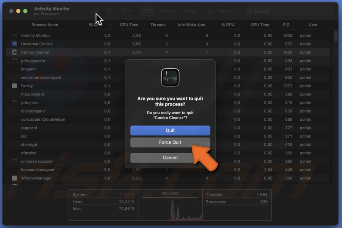
Task: Click the Threads count 1 564
Action: (x=262, y=194)
